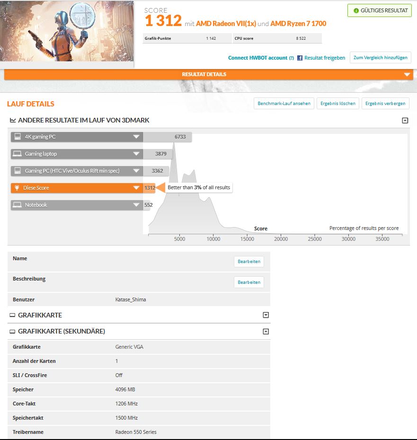Expand the Grafikkarte section
Viewport: 417px width, 440px height.
click(x=266, y=315)
